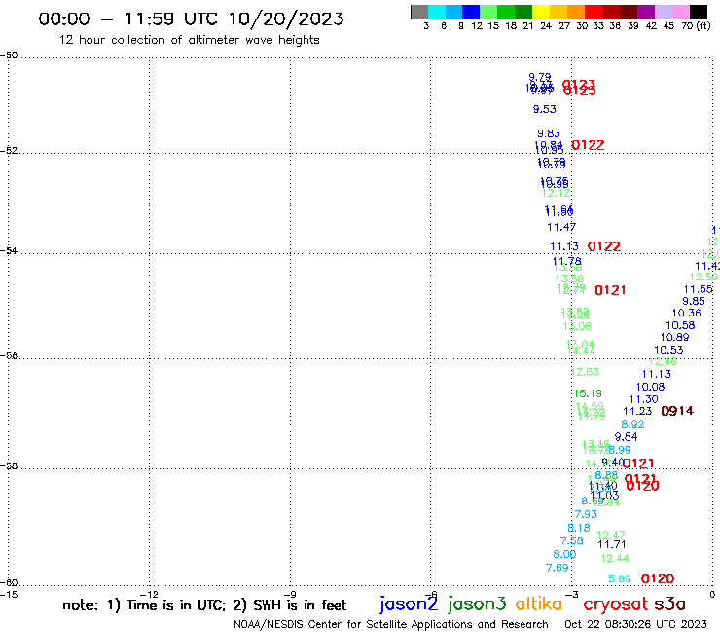Click the yellow 24 ft legend swatch
Image resolution: width=720 pixels, height=633 pixels.
point(540,12)
